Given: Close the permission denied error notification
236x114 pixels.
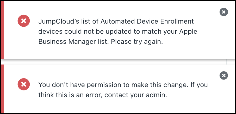Looking at the screenshot, I should 224,75.
